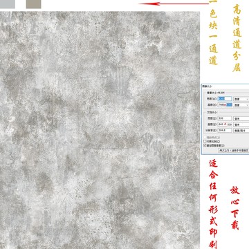Click the document height field showing 640

(x=225, y=124)
